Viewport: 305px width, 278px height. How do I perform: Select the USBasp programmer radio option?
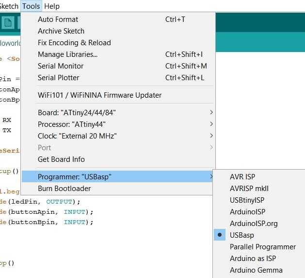click(241, 235)
